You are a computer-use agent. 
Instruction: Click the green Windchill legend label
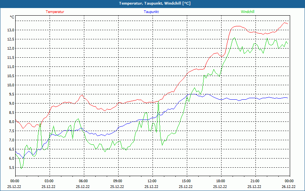(x=247, y=12)
